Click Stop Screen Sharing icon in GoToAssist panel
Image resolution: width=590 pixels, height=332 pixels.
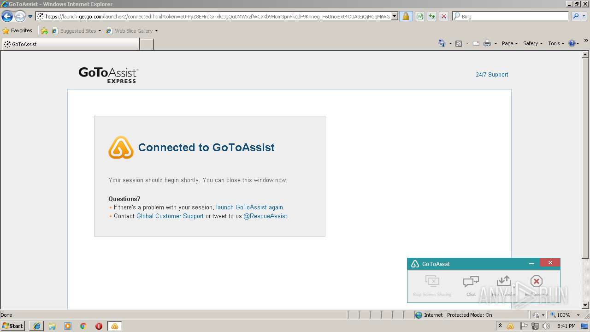coord(432,281)
